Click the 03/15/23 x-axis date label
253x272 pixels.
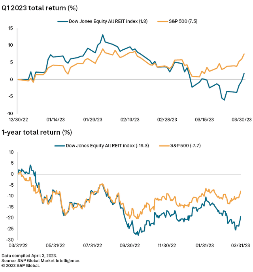(206, 118)
